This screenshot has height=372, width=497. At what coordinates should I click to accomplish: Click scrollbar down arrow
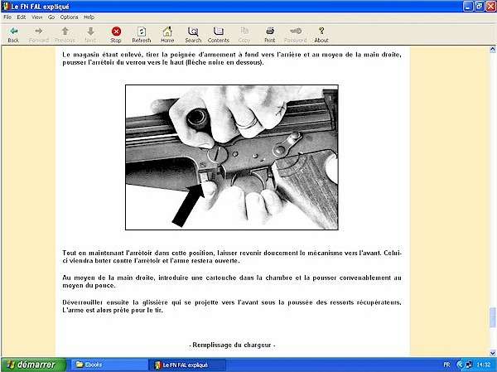pos(492,353)
